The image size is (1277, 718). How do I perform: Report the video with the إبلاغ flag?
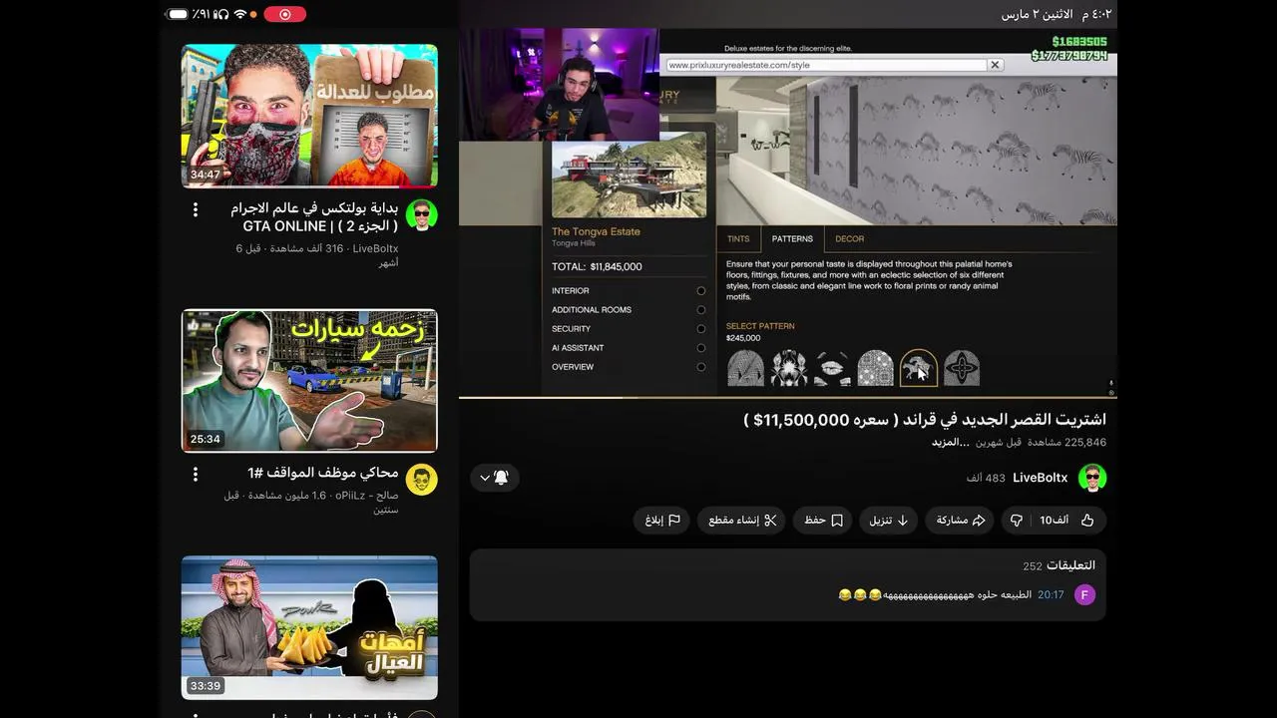[661, 521]
